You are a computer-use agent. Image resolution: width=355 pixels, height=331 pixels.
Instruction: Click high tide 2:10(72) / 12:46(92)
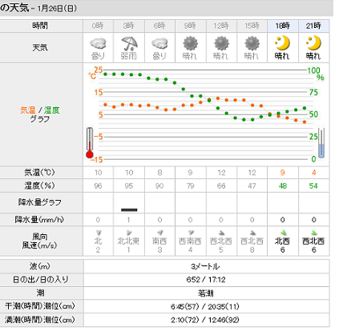click(205, 320)
